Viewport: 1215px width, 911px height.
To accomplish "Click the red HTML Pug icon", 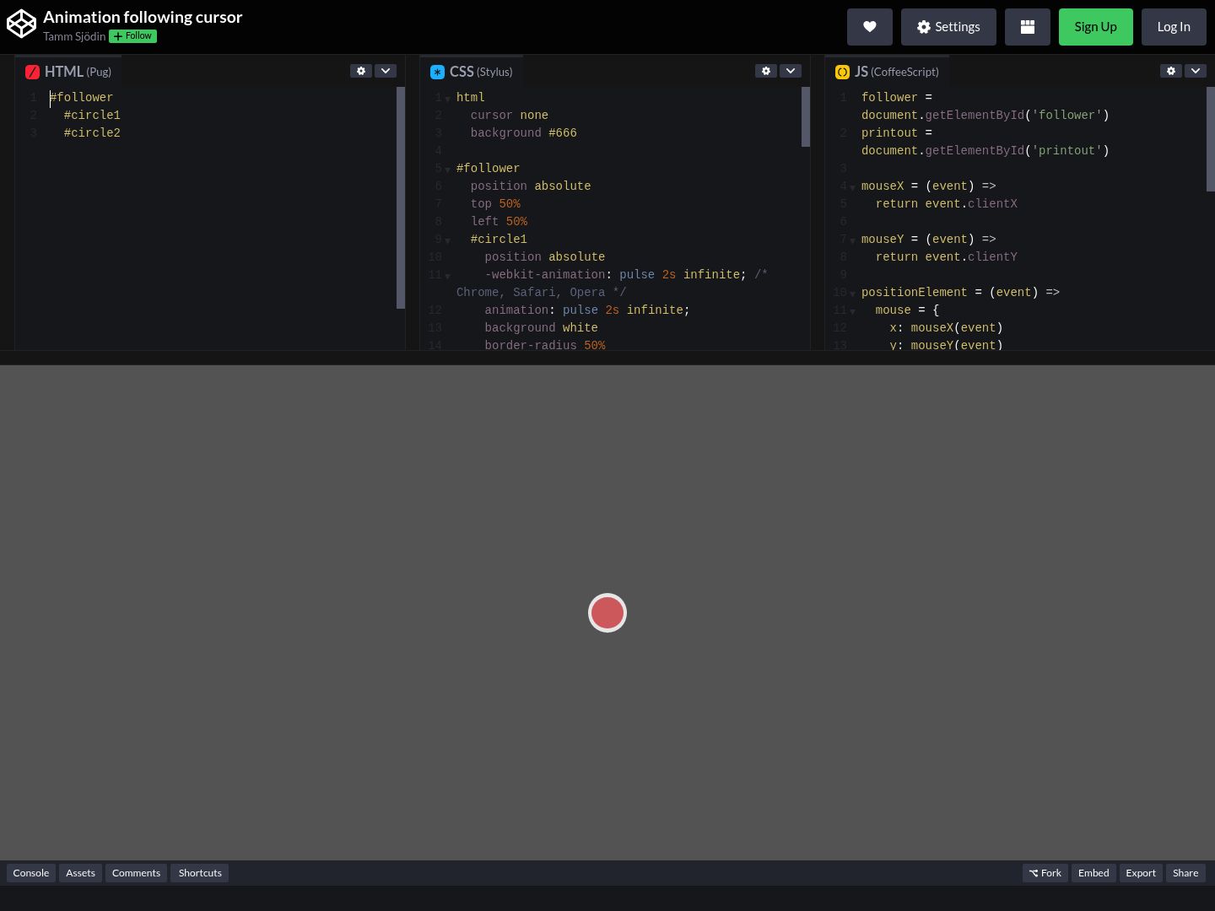I will (32, 73).
